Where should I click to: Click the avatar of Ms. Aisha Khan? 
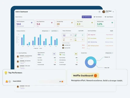pyautogui.click(x=18, y=62)
